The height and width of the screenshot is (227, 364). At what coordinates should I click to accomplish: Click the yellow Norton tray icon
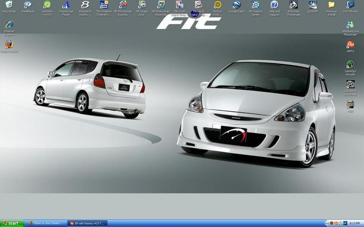coord(332,223)
